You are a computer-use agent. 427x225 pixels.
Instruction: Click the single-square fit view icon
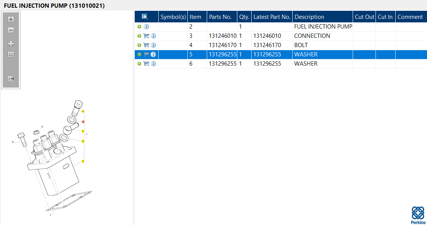11,54
